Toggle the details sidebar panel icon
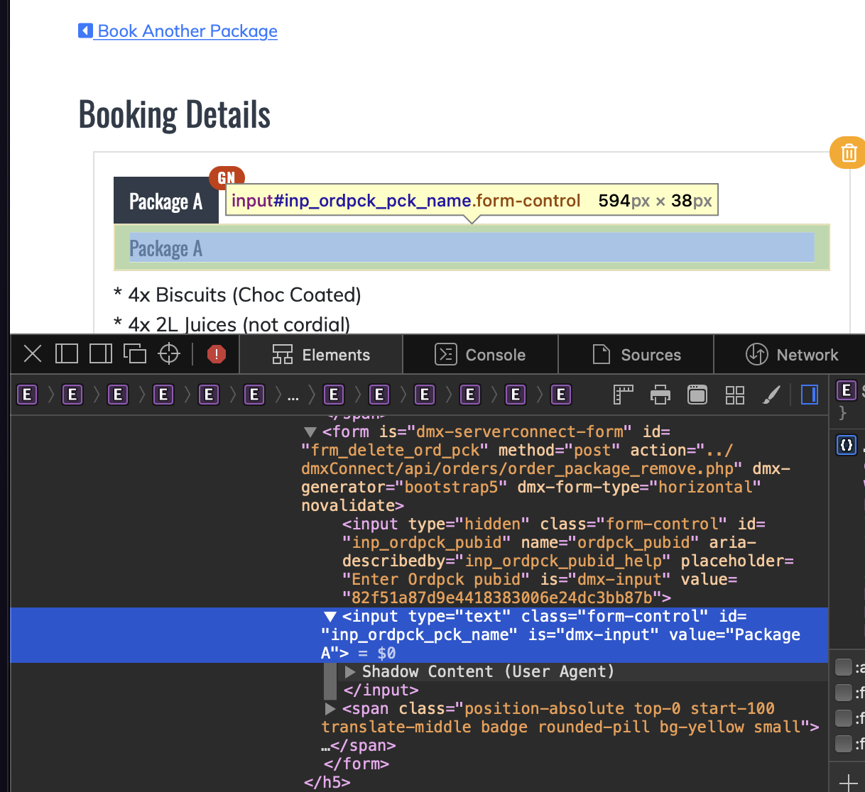Viewport: 865px width, 792px height. [x=809, y=395]
